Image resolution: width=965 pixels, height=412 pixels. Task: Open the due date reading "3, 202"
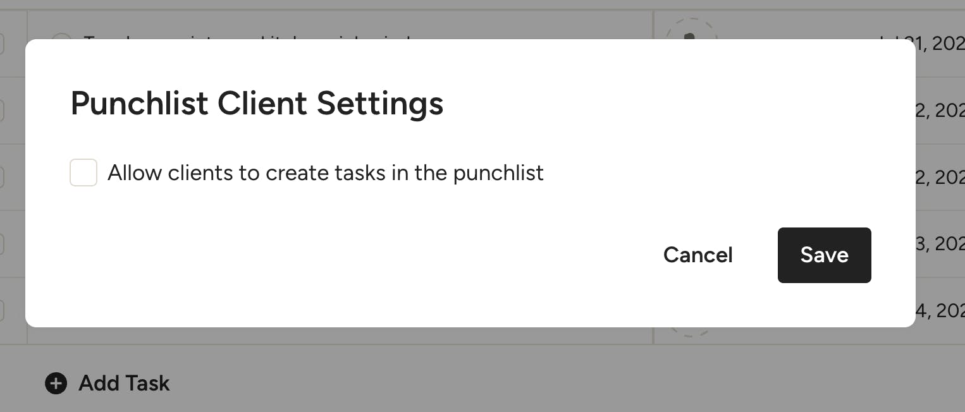tap(940, 243)
